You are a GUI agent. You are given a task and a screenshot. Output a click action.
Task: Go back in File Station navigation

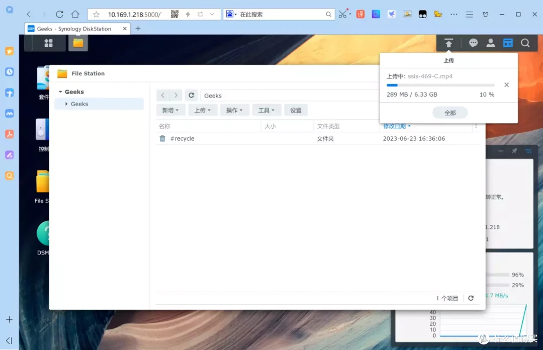(x=163, y=96)
